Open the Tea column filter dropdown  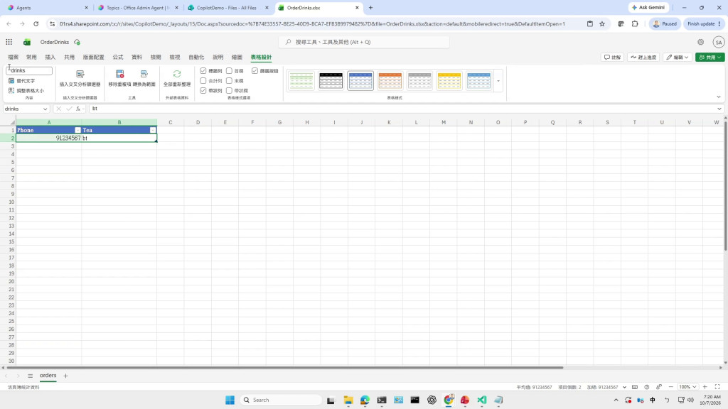click(153, 131)
